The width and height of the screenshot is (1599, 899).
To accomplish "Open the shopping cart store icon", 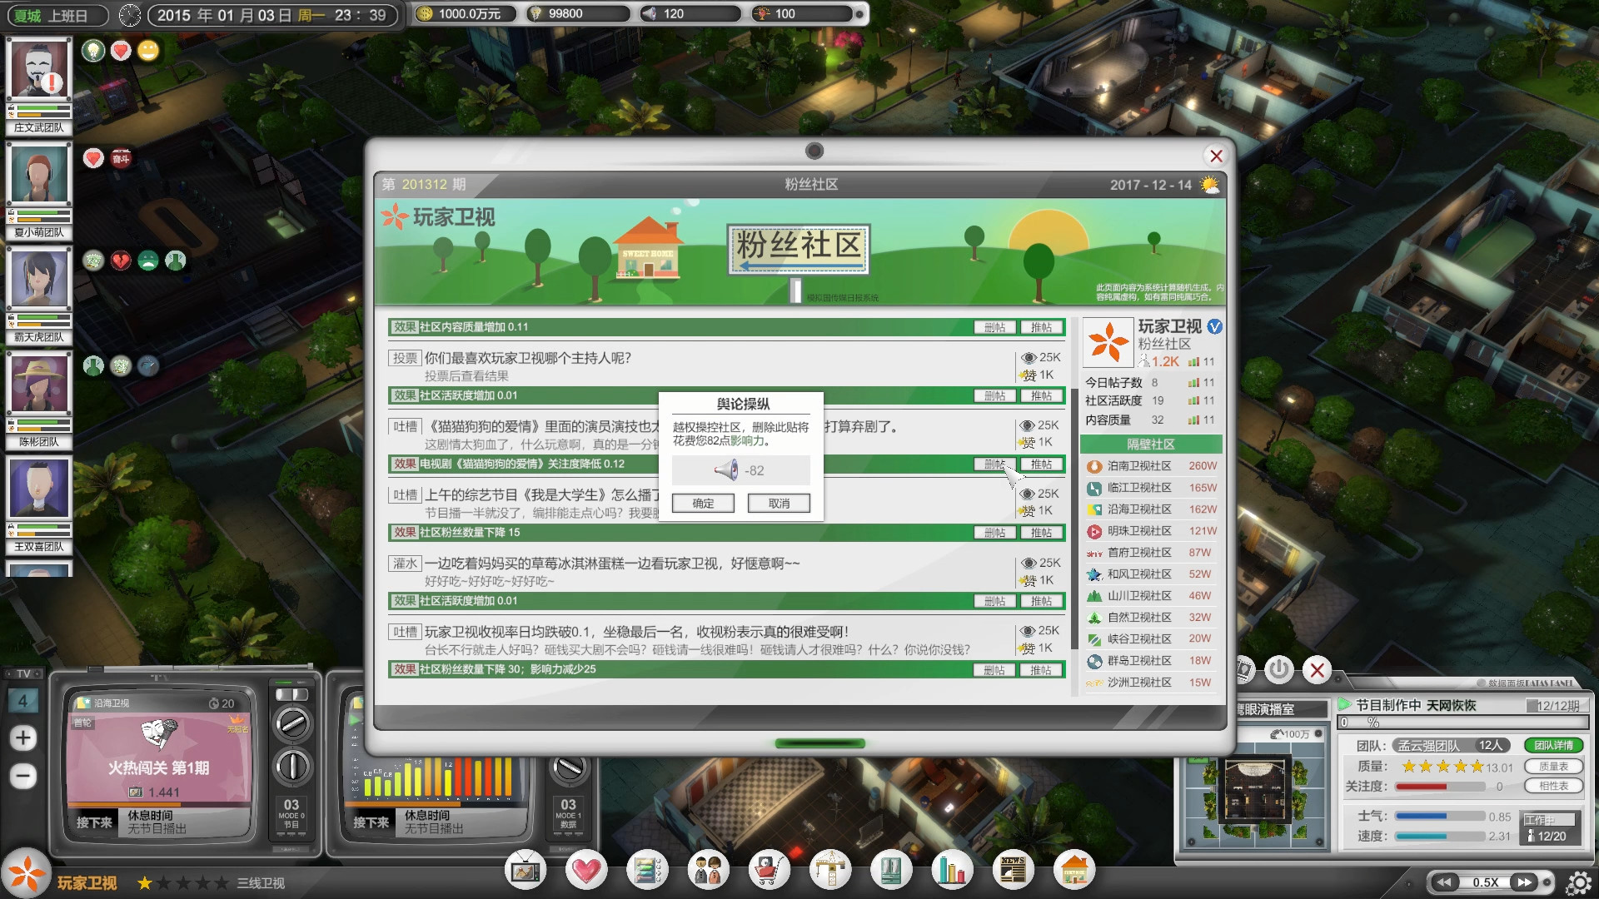I will 770,870.
